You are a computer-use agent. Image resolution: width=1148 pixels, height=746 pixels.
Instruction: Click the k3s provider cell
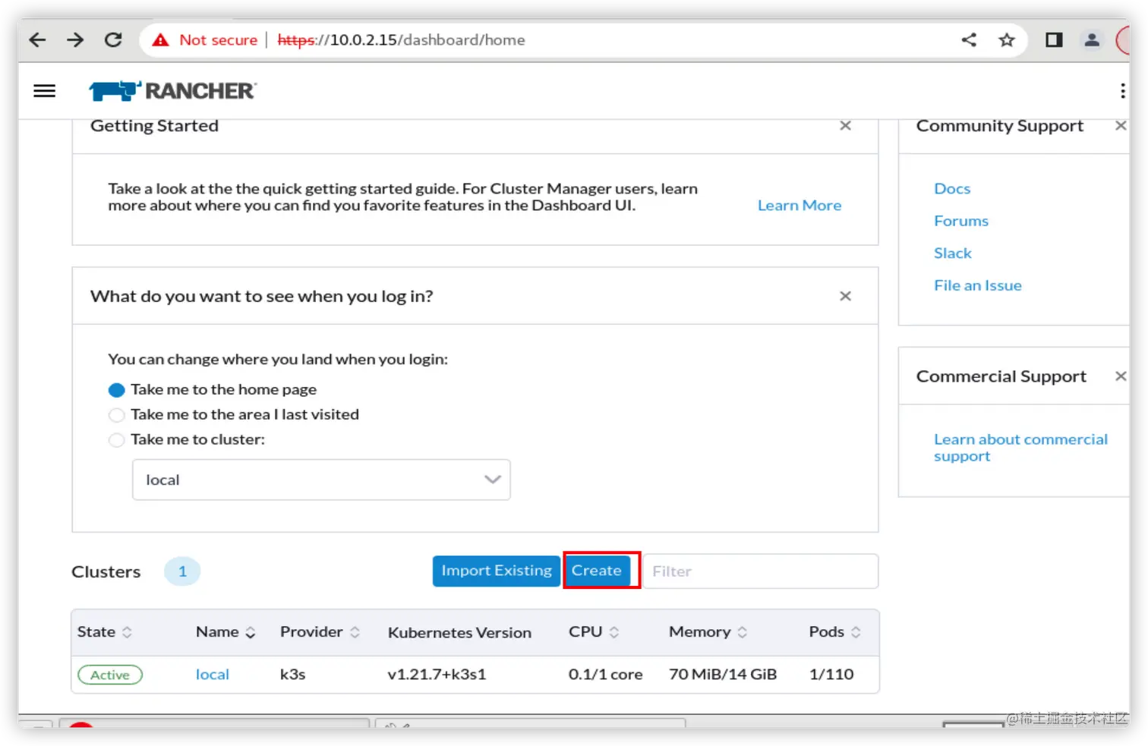coord(292,675)
